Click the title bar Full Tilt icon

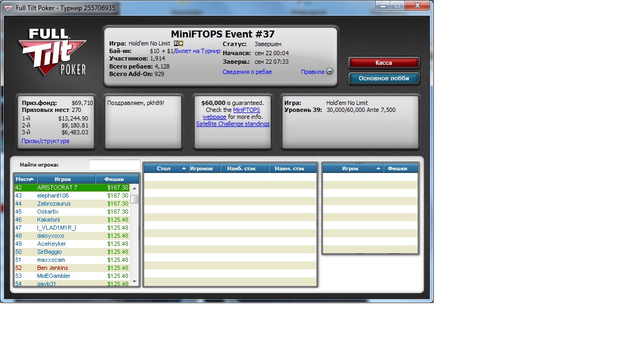pos(7,8)
